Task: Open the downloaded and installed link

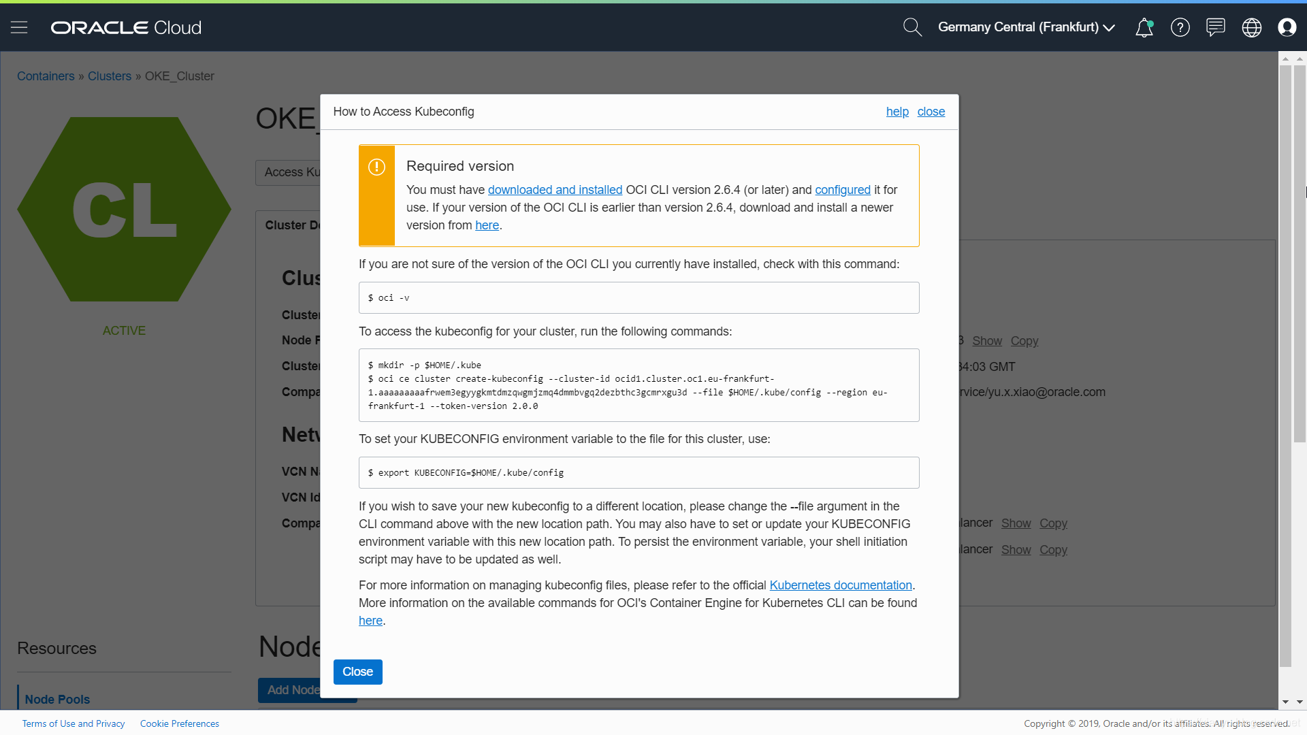Action: (555, 190)
